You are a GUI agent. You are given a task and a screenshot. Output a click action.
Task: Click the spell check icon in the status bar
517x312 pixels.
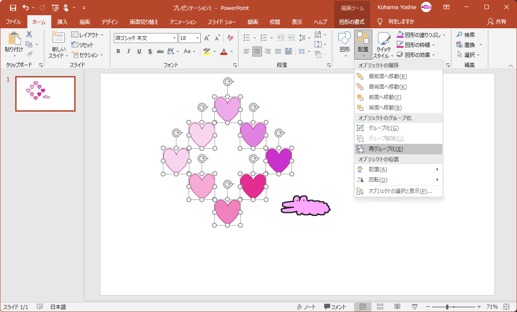pos(40,307)
